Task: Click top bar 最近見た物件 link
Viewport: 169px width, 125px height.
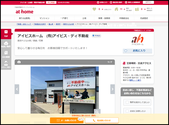Action: tap(116, 2)
